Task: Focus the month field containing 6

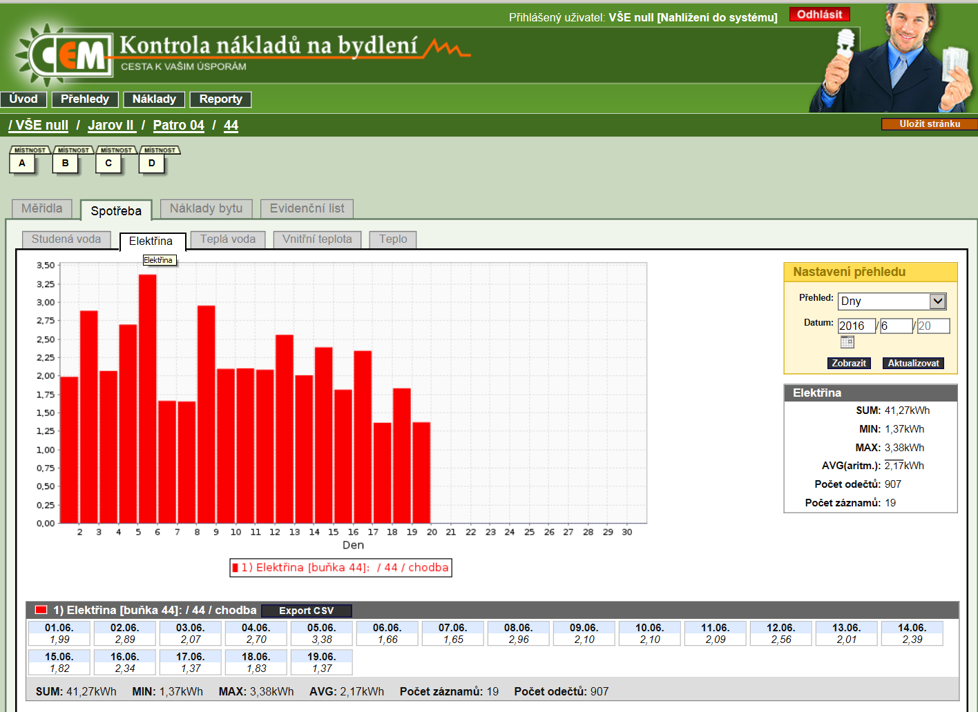Action: [x=897, y=326]
